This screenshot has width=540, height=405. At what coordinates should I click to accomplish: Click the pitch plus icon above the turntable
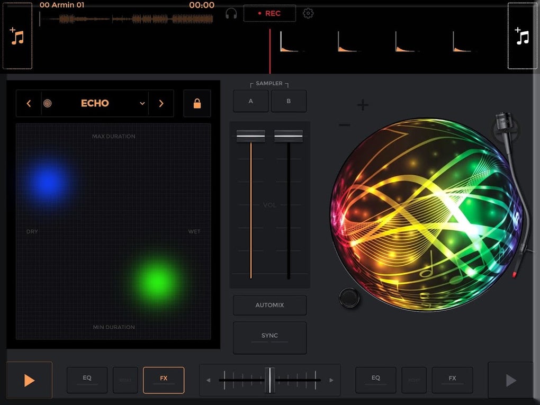coord(363,105)
